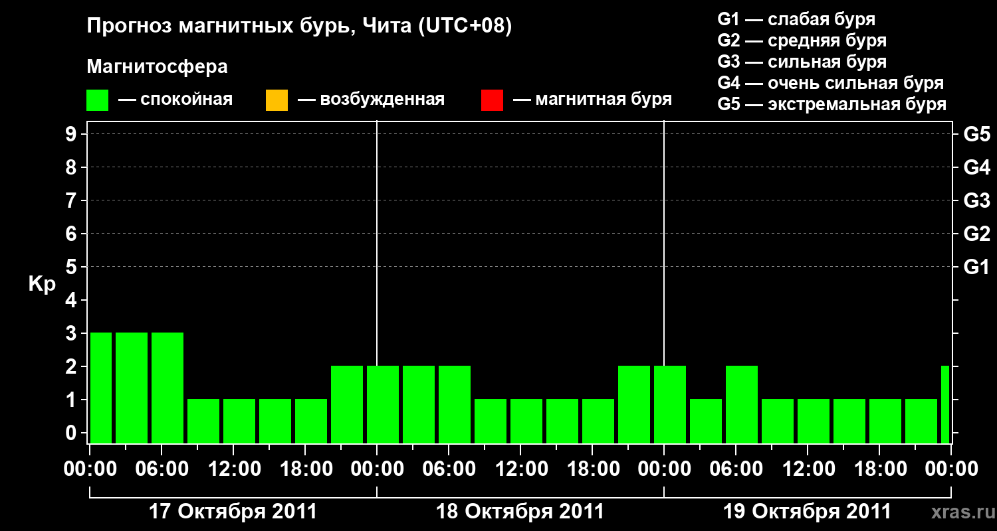The height and width of the screenshot is (531, 997).
Task: Click the 'Магнитосфера' heading
Action: (158, 67)
